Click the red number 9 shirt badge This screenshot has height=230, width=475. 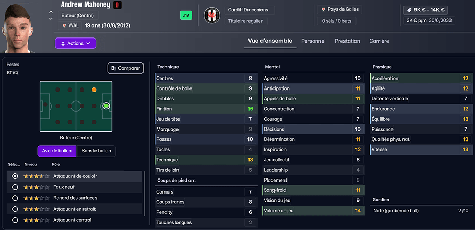click(x=117, y=5)
